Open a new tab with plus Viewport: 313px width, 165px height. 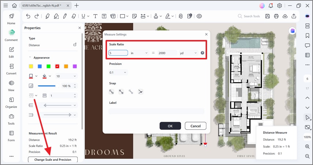click(x=77, y=5)
